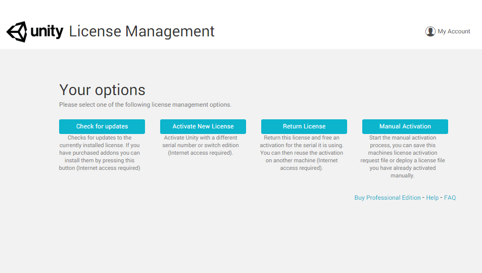The height and width of the screenshot is (273, 482).
Task: Start Manual Activation
Action: coord(405,126)
